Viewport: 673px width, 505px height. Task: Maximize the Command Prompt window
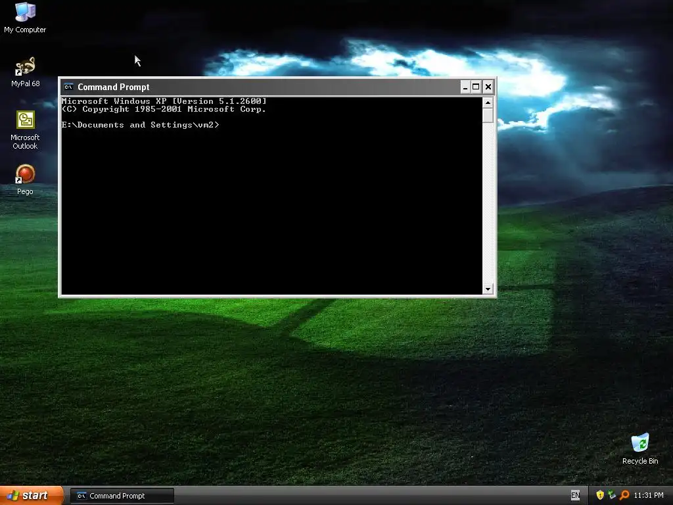[476, 87]
